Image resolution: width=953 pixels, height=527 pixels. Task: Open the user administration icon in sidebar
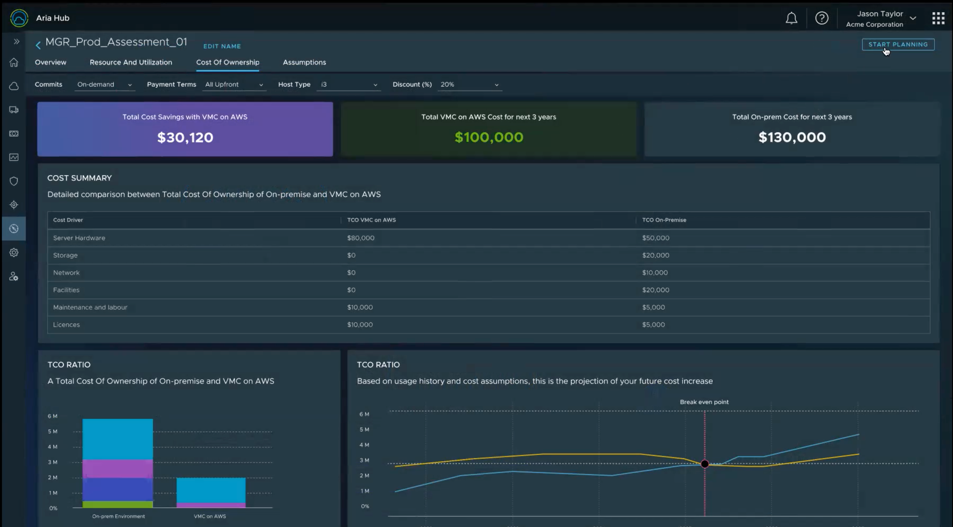[14, 276]
